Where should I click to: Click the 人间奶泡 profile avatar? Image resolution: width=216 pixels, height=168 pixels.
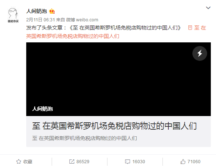tap(13, 15)
